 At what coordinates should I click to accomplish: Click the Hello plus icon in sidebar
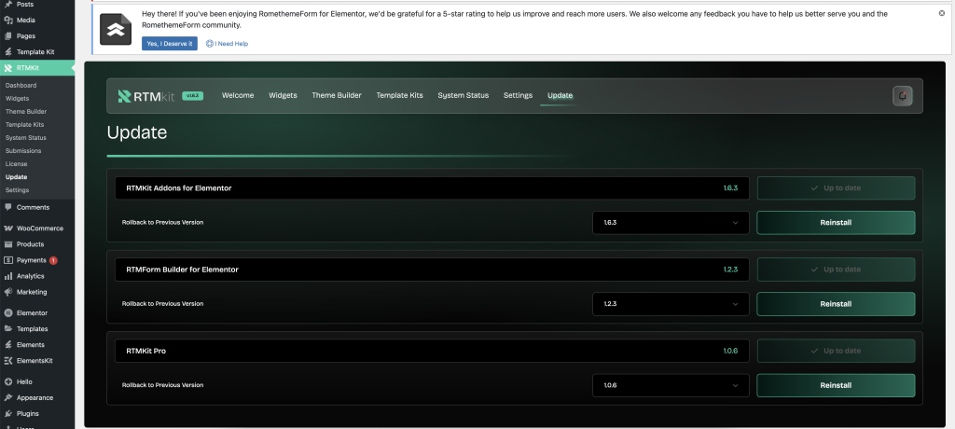(x=7, y=382)
